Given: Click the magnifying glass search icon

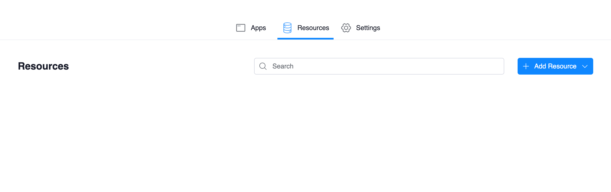Looking at the screenshot, I should coord(263,66).
